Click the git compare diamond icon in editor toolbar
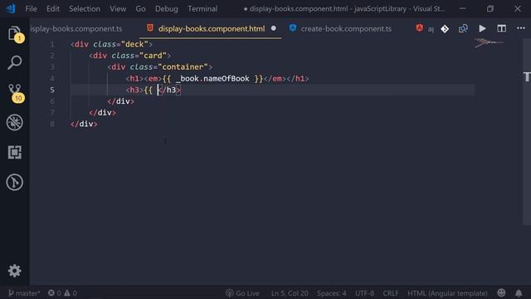531x299 pixels. [x=445, y=29]
